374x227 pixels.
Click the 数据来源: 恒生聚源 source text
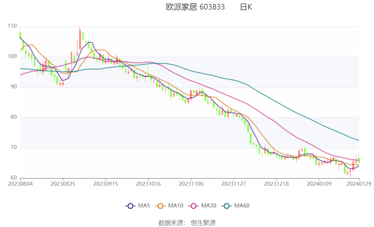tap(187, 223)
